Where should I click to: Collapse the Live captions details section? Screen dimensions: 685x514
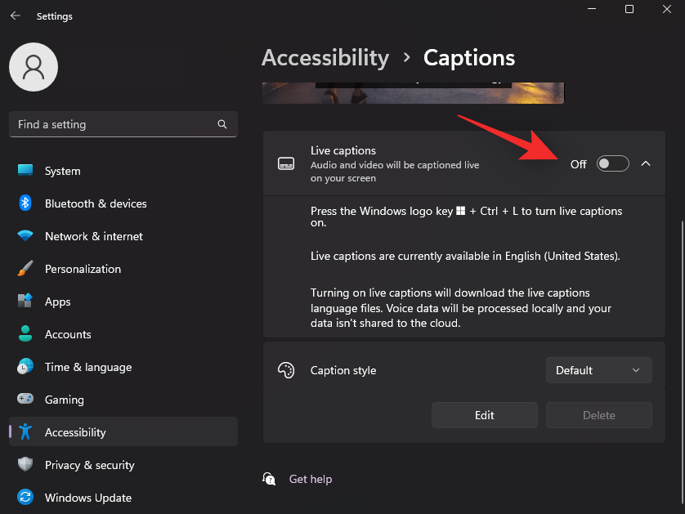646,163
